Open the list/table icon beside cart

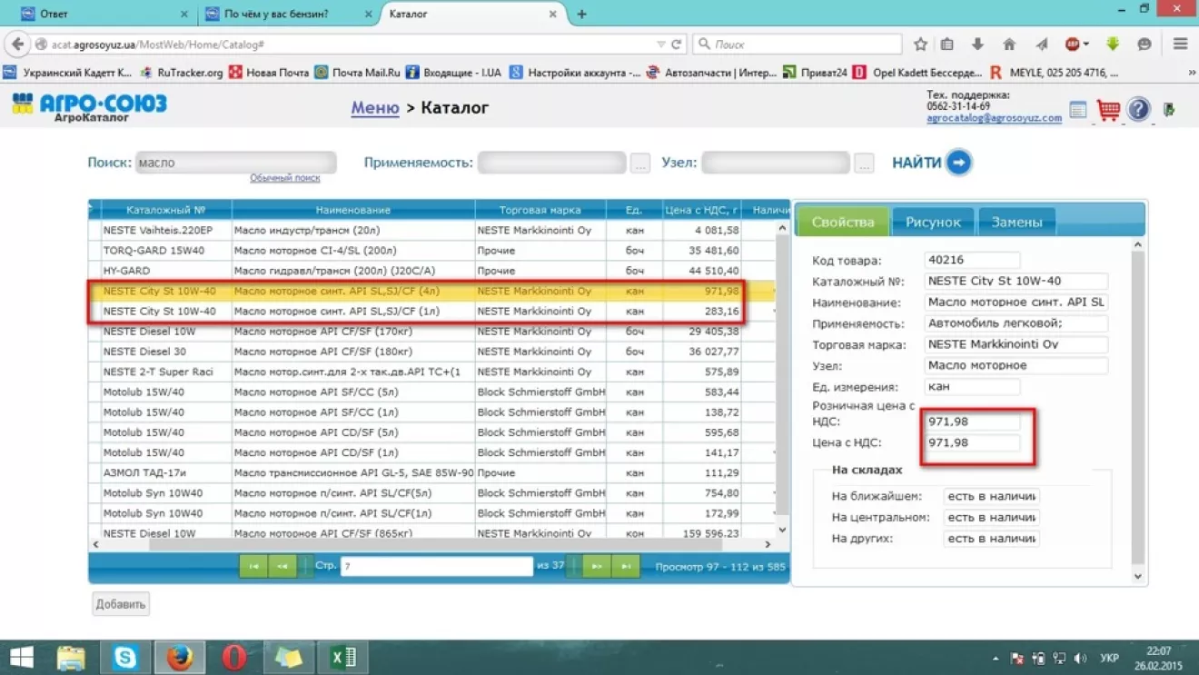pos(1078,110)
